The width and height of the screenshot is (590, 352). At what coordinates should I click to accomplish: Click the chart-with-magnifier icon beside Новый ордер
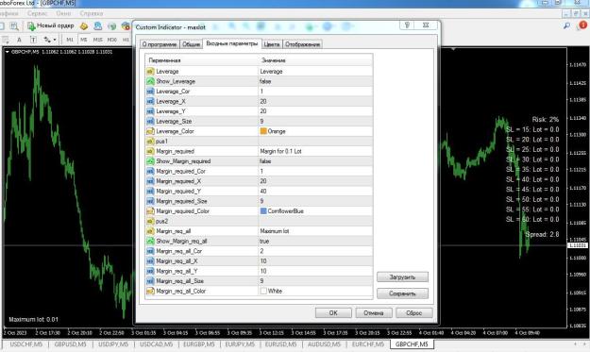14,25
